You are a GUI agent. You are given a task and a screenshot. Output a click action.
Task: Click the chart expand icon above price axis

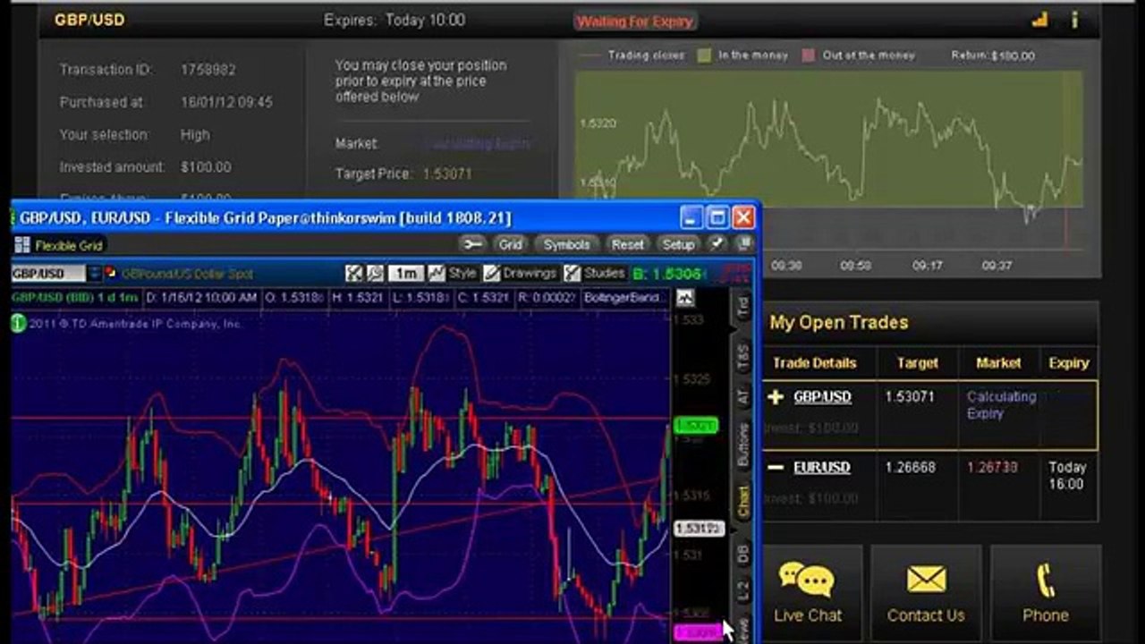tap(685, 298)
